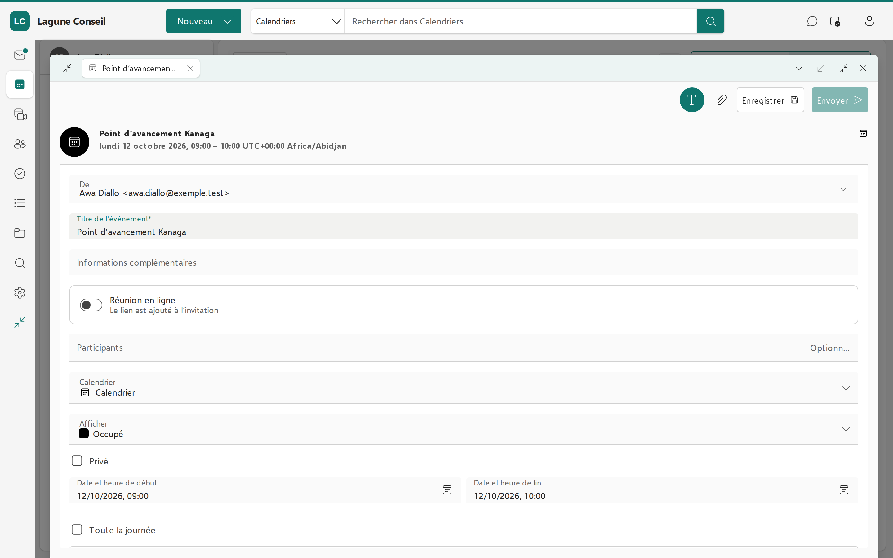
Task: Open the user account icon
Action: tap(869, 21)
